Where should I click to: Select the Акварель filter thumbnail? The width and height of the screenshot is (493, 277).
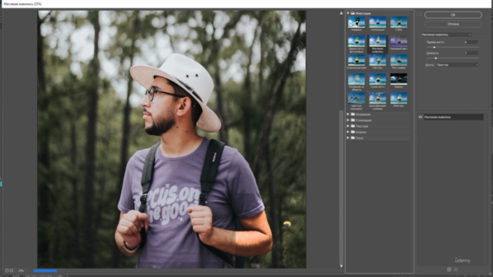tap(356, 22)
